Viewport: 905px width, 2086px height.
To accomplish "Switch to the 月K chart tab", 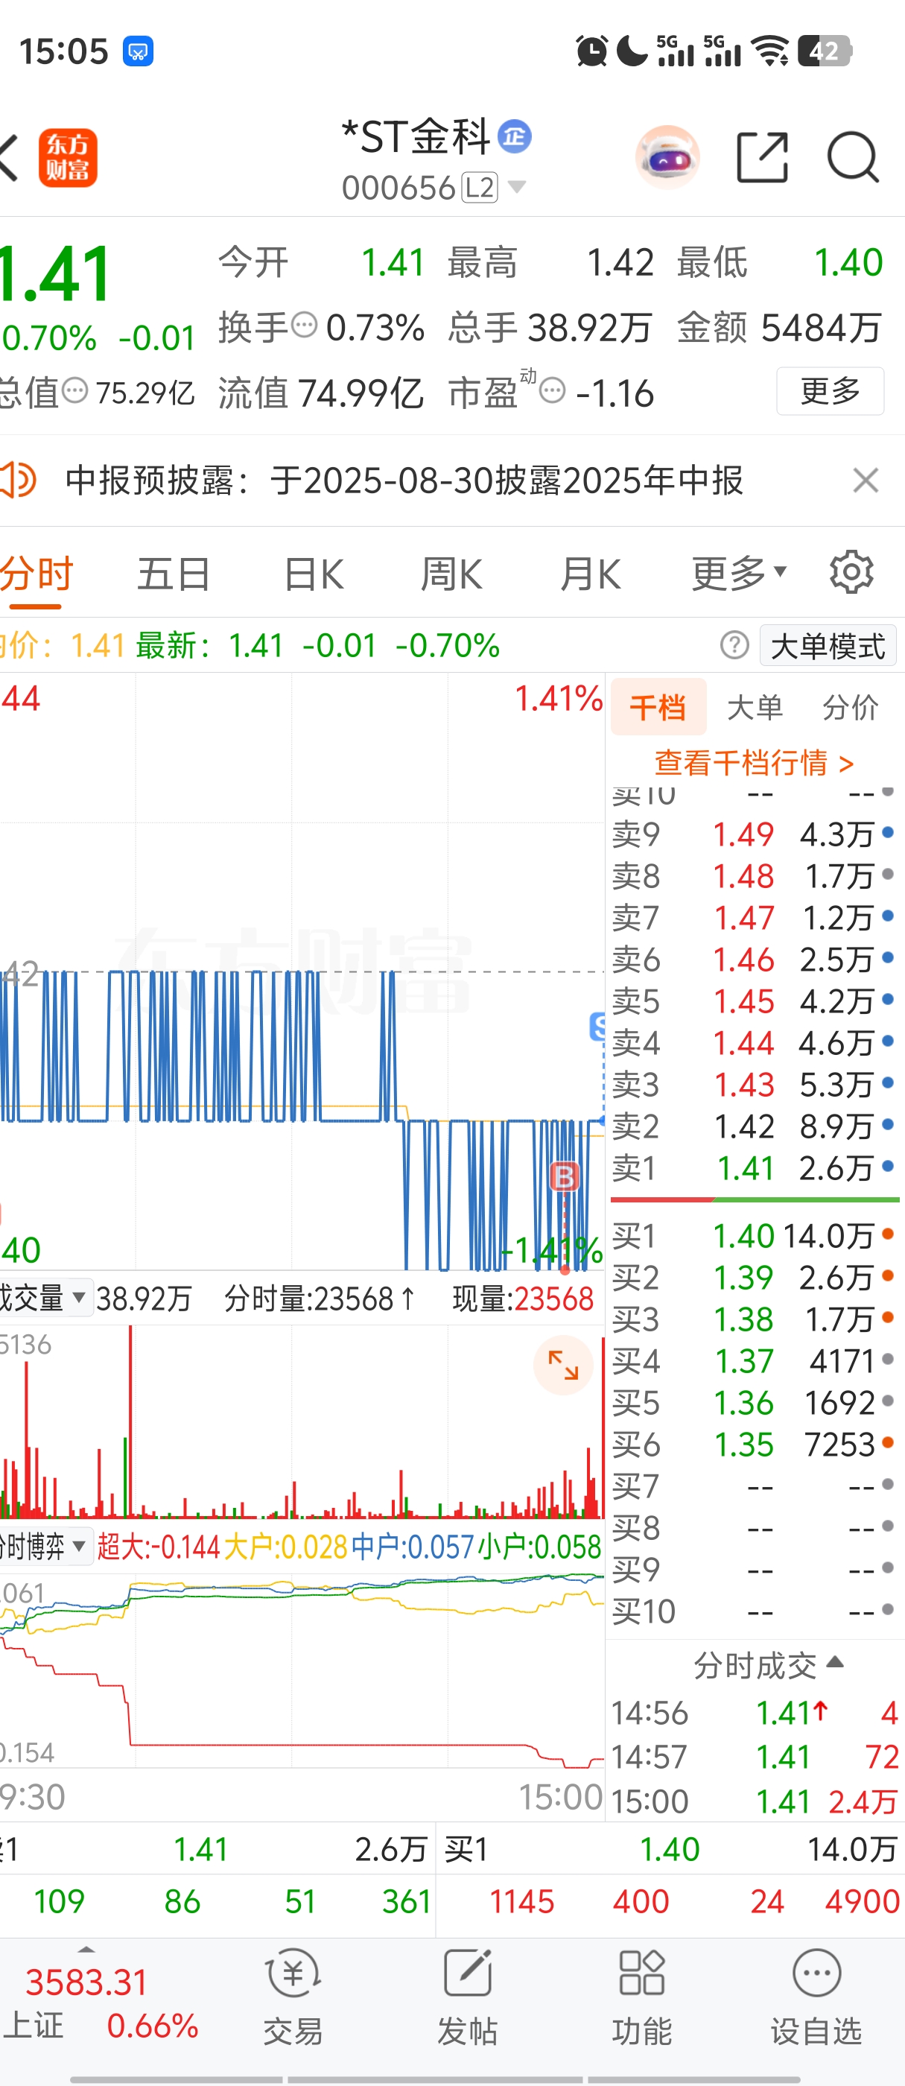I will pos(591,574).
